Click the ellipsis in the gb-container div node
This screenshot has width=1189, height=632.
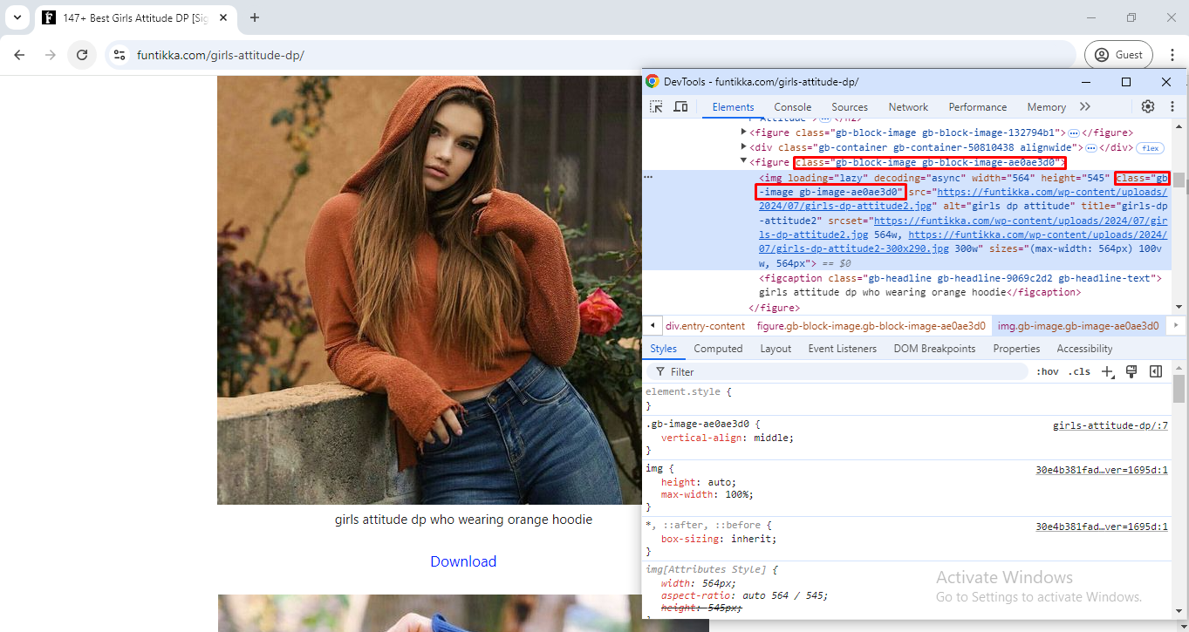(x=1090, y=148)
